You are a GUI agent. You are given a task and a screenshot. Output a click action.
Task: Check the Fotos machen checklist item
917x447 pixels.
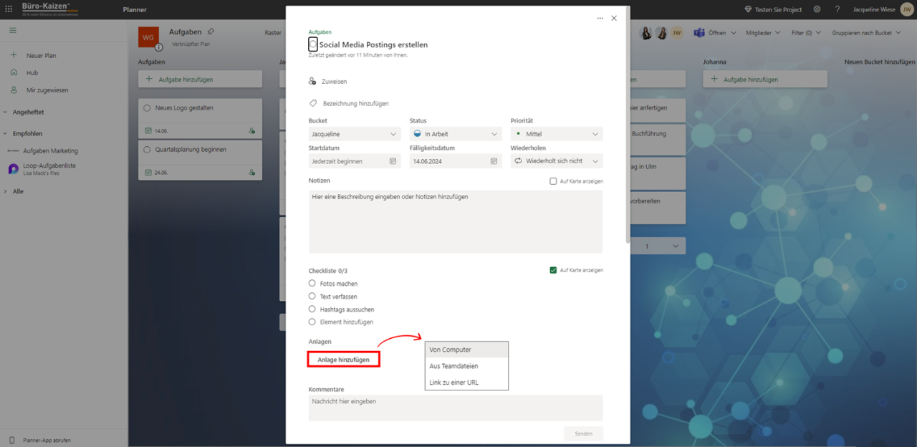coord(312,283)
